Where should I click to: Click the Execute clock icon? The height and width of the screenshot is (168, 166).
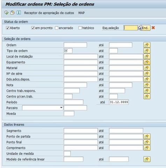coord(6,13)
